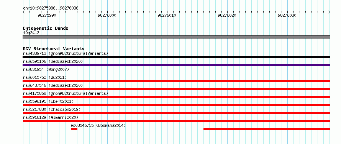The width and height of the screenshot is (341, 144).
Task: Select the black nsv4339713 variant bar
Action: pos(176,57)
